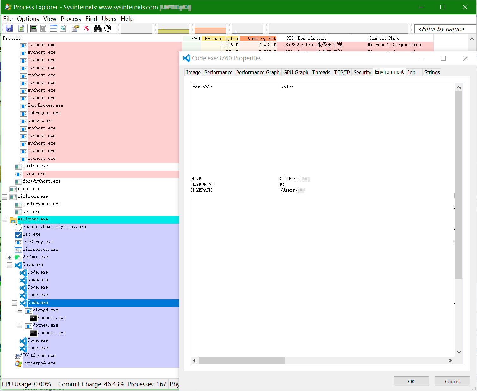Collapse the clangd.exe tree node
This screenshot has width=477, height=391.
coord(20,310)
